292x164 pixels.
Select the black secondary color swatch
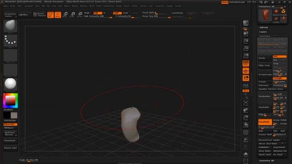tap(7, 115)
